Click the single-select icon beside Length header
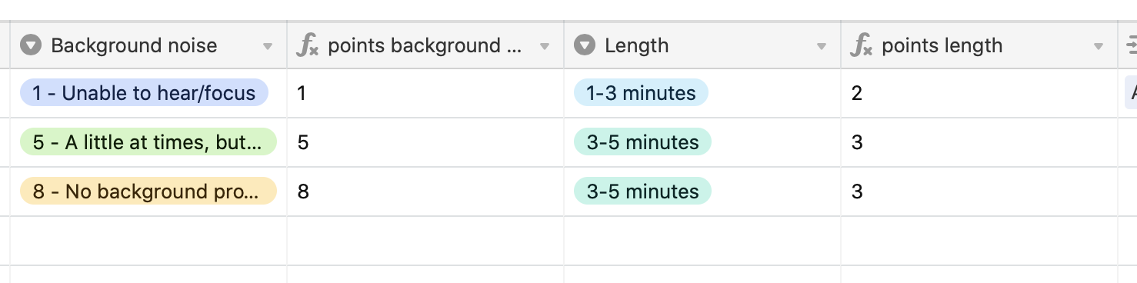Viewport: 1137px width, 283px height. (585, 45)
